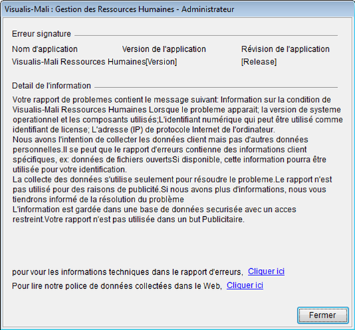Select 'Visualis-Mali Ressources Humaines[Version]' value
This screenshot has width=355, height=330.
coord(94,62)
